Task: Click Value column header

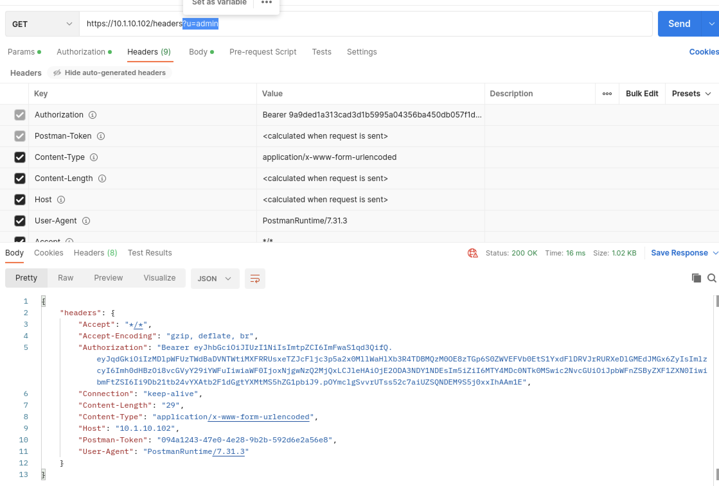Action: [x=272, y=94]
